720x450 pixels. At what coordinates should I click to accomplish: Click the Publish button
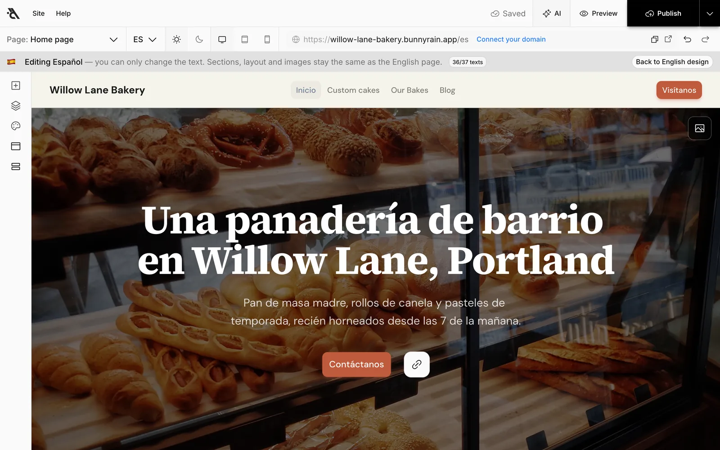point(663,13)
